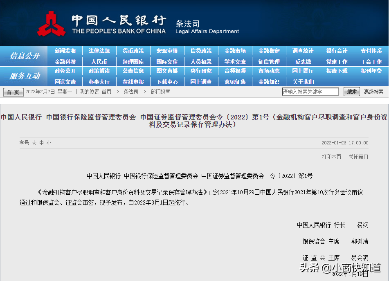Viewport: 389px width, 281px height.
Task: Click the 条法司 Legal Affairs Department title
Action: pos(207,27)
